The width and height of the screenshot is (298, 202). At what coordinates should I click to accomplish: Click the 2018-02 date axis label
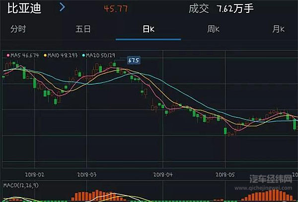tap(35, 175)
